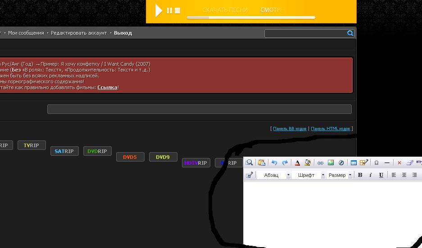Click the find magnifier icon in editor
The height and width of the screenshot is (248, 422).
(250, 163)
